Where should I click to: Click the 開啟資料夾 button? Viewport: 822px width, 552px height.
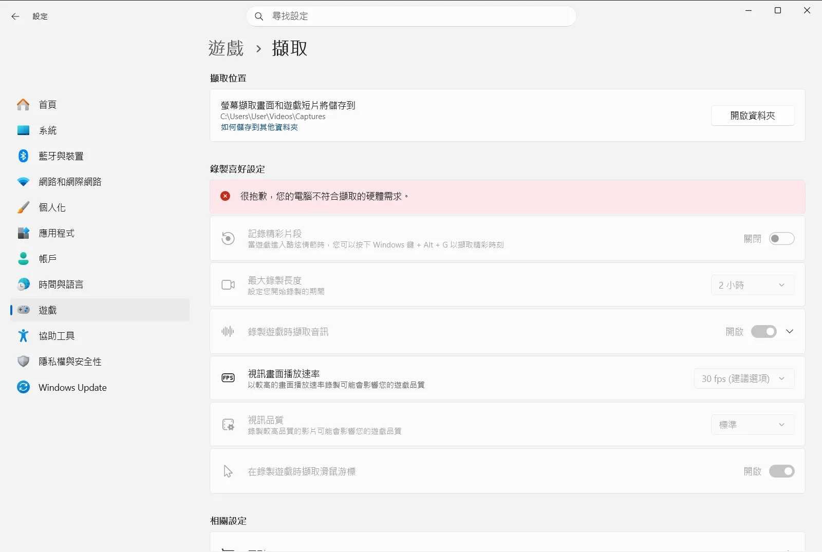(x=753, y=116)
